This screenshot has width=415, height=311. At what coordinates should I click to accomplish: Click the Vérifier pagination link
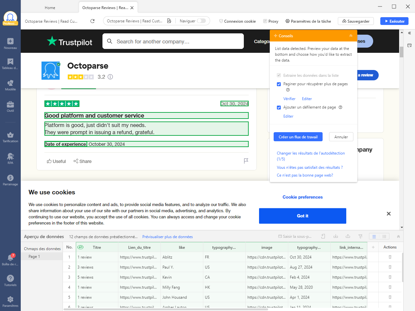(x=289, y=99)
